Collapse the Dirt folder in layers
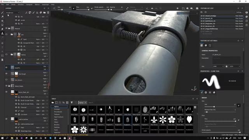The image size is (249, 140). coord(12,34)
